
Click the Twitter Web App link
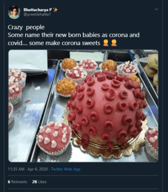[66, 169]
